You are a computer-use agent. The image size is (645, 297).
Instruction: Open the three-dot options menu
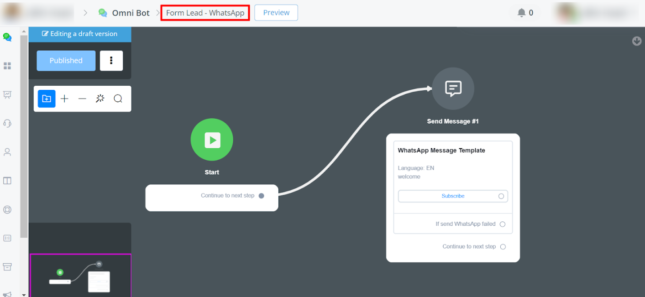(111, 61)
